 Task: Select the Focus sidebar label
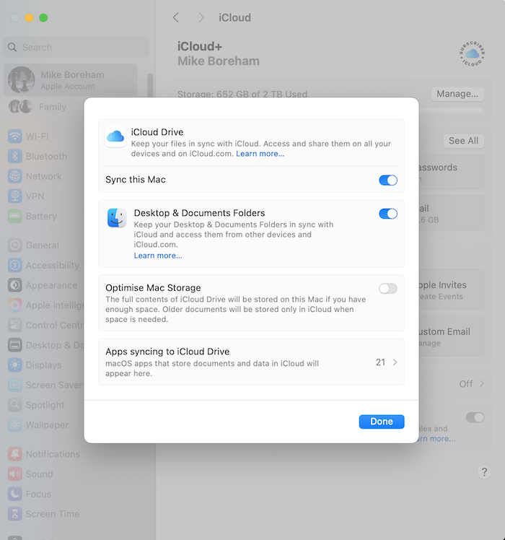[38, 494]
